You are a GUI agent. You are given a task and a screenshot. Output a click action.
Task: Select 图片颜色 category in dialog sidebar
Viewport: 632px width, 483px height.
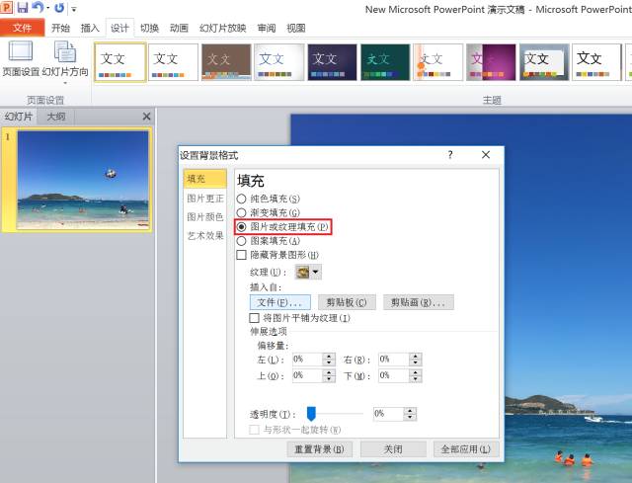click(x=204, y=217)
